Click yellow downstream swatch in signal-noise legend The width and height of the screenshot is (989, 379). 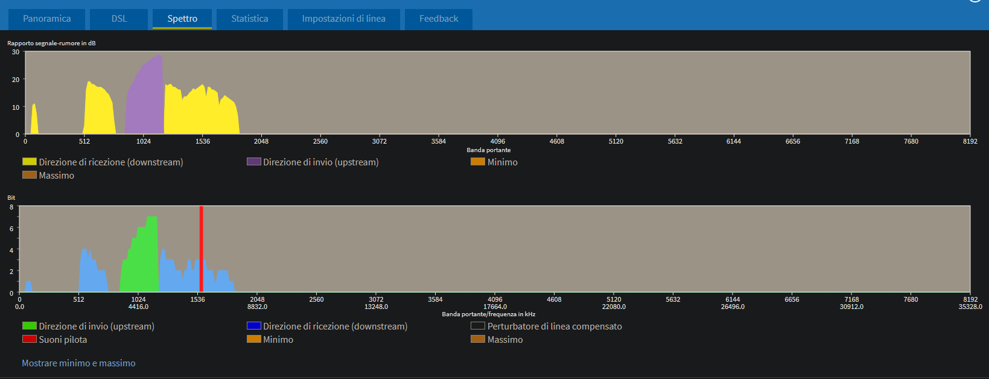click(x=30, y=162)
